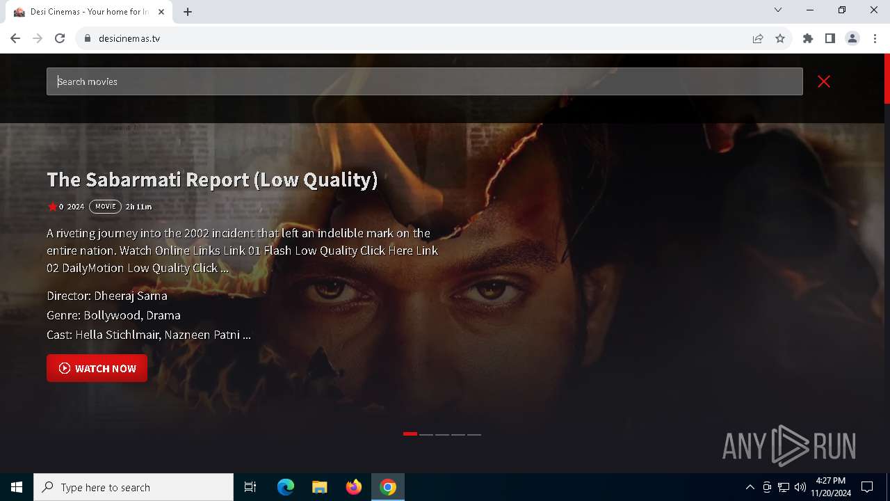Open File Explorer from the taskbar
This screenshot has width=890, height=501.
[x=320, y=487]
